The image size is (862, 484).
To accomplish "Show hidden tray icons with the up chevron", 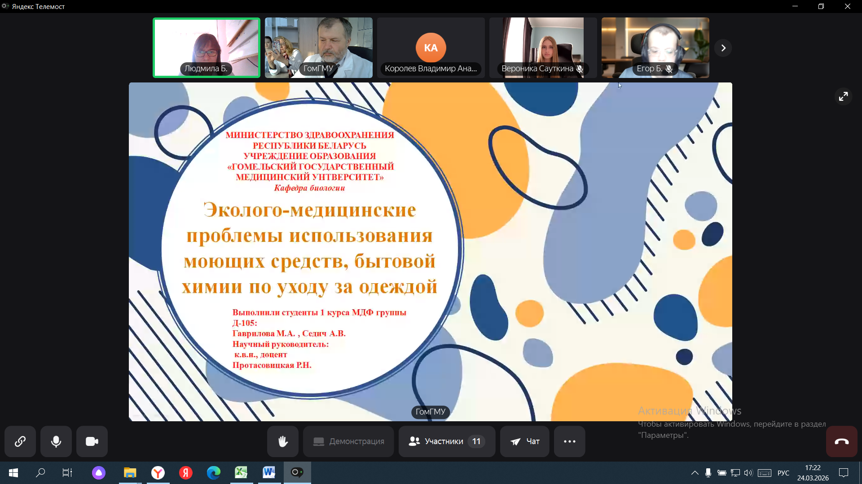I will [x=695, y=473].
